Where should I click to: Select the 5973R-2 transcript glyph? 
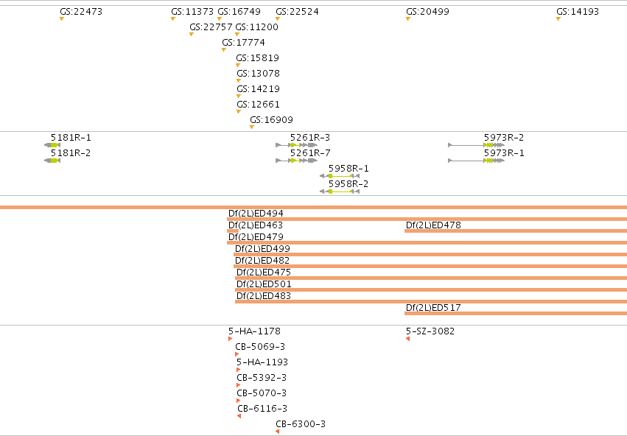point(476,145)
